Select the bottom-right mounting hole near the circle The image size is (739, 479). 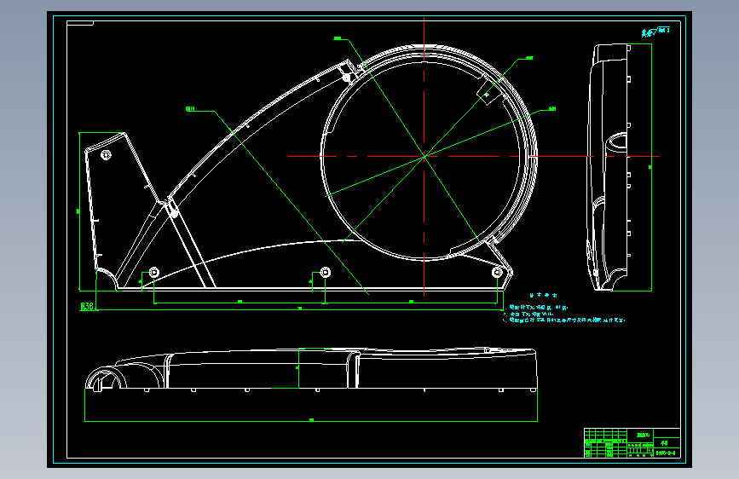tap(497, 272)
